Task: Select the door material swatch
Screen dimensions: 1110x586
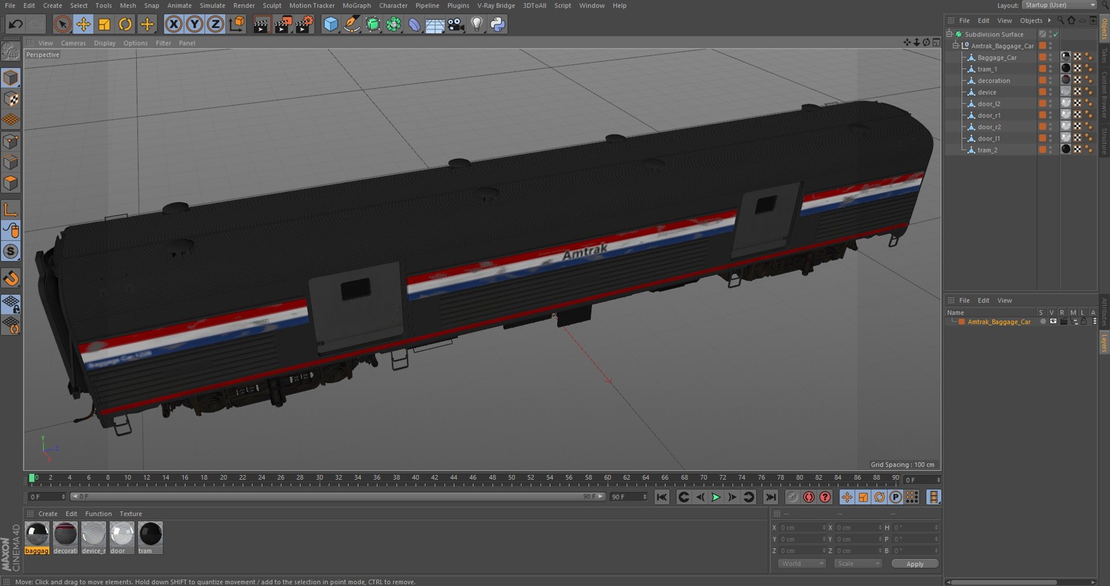Action: [122, 538]
